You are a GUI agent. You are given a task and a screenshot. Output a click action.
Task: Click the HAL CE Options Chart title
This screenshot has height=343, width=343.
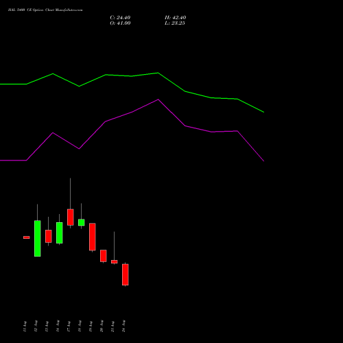pyautogui.click(x=45, y=10)
